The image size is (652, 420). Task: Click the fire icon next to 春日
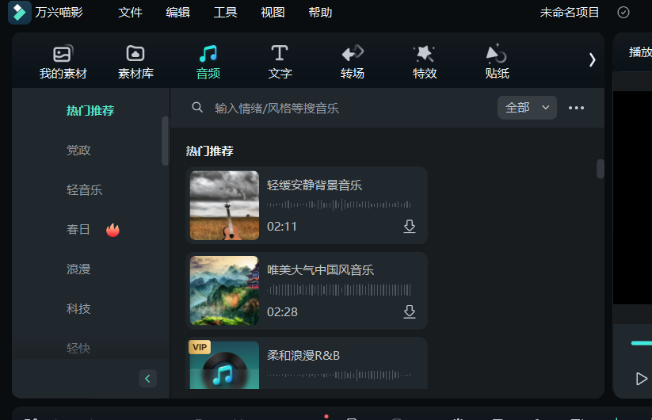click(x=112, y=230)
